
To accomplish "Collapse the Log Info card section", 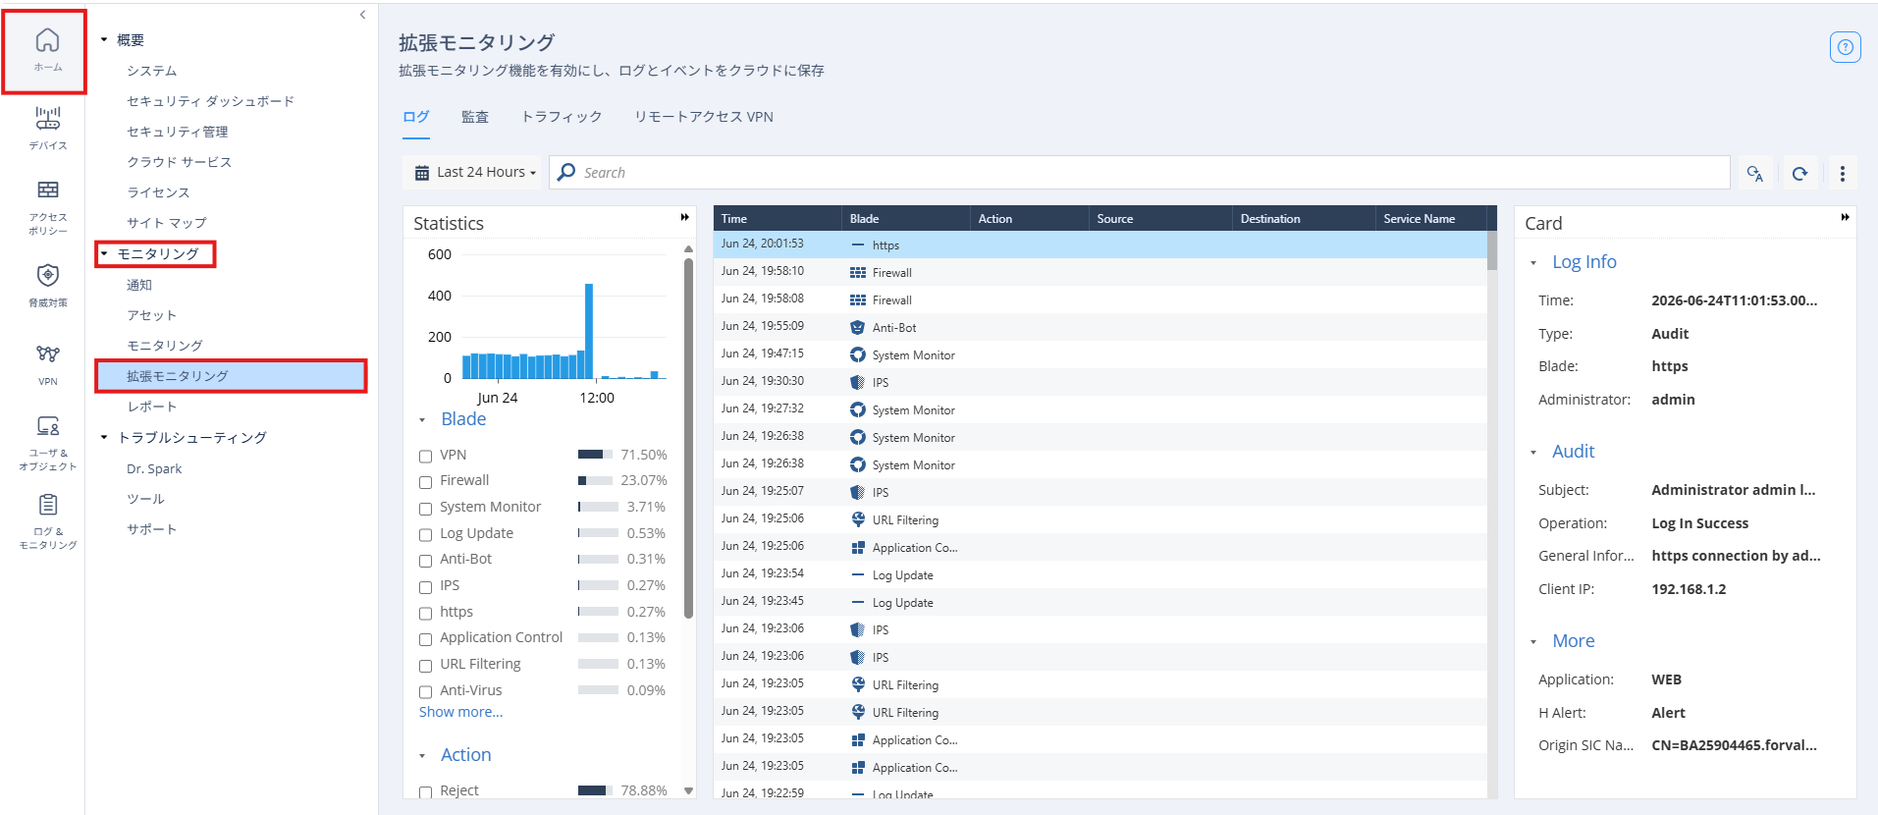I will pyautogui.click(x=1533, y=263).
